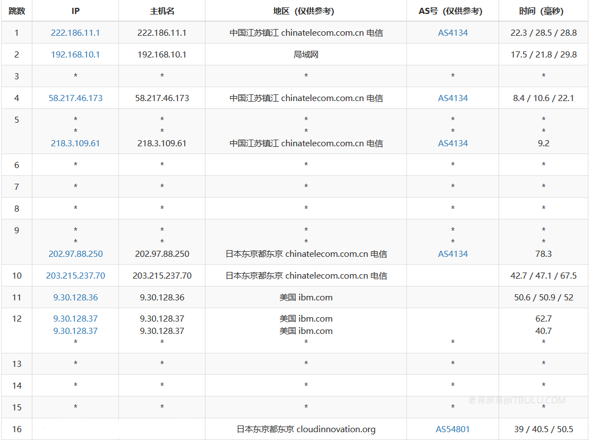Select time value 78.3
The image size is (594, 440).
coord(543,254)
